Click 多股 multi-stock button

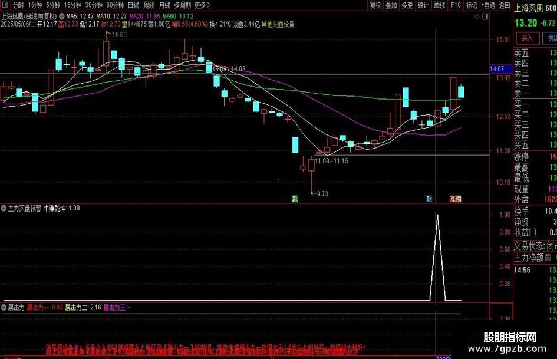click(407, 5)
